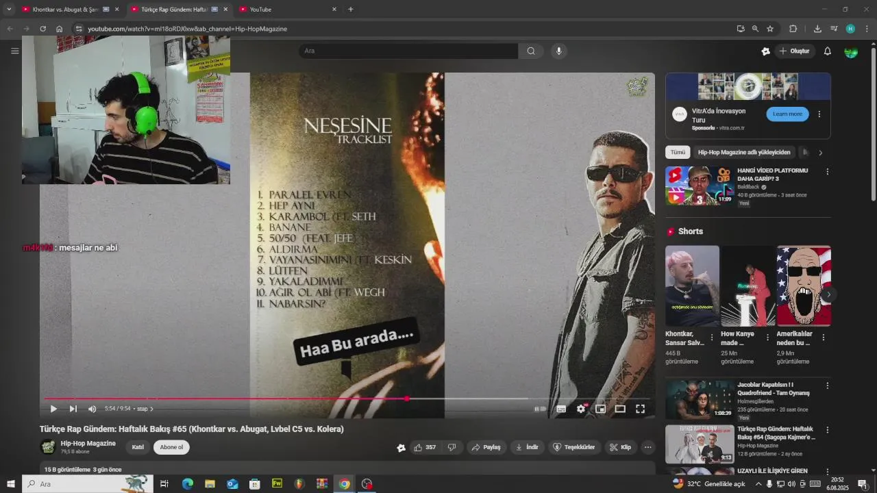
Task: Click the search magnifier button
Action: tap(531, 51)
